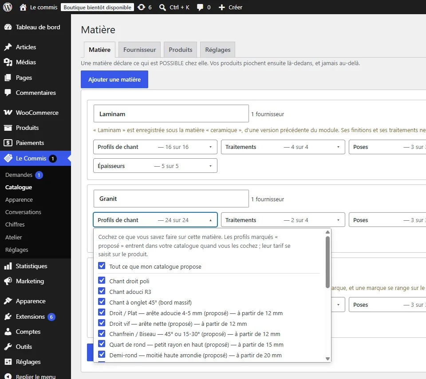Uncheck the Chant droit poli checkbox
Viewport: 426px width, 379px height.
coord(102,281)
